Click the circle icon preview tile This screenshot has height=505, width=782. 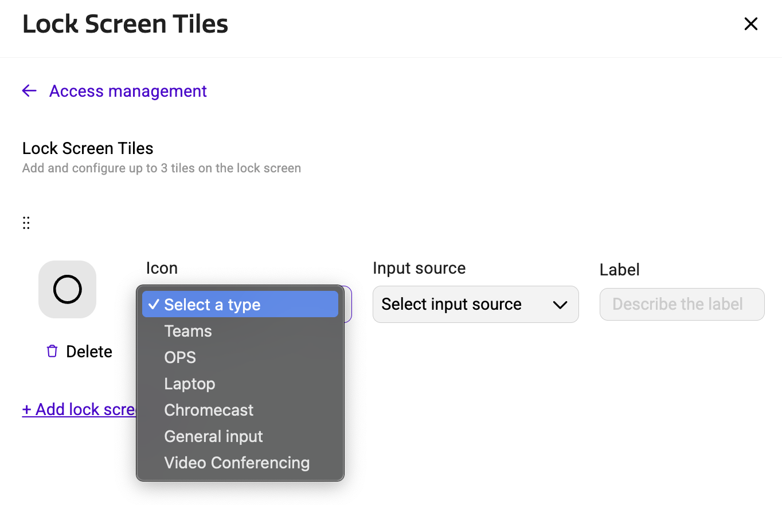click(x=67, y=290)
